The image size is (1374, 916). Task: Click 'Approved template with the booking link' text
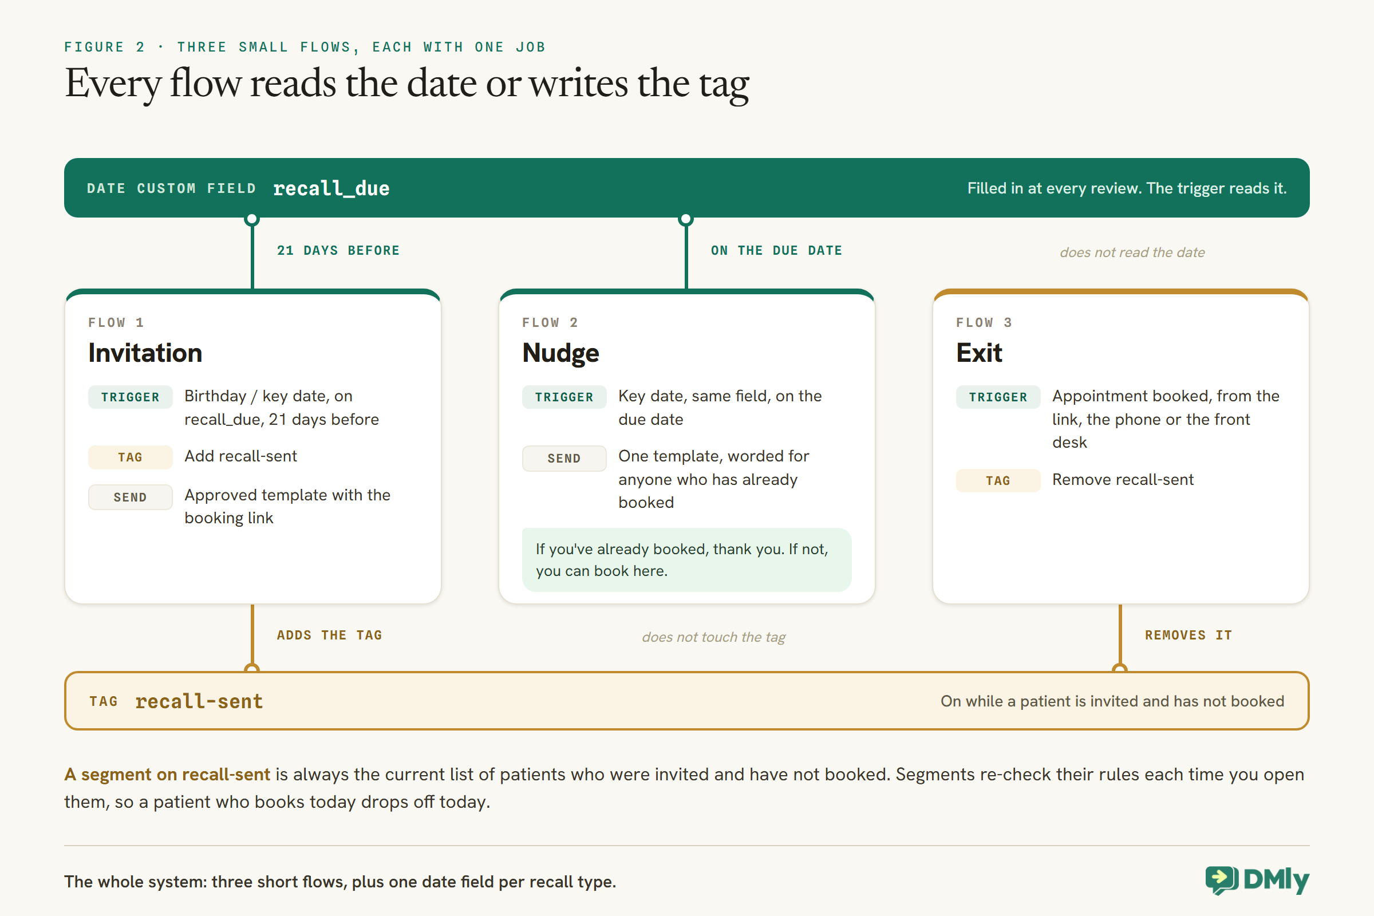click(287, 507)
